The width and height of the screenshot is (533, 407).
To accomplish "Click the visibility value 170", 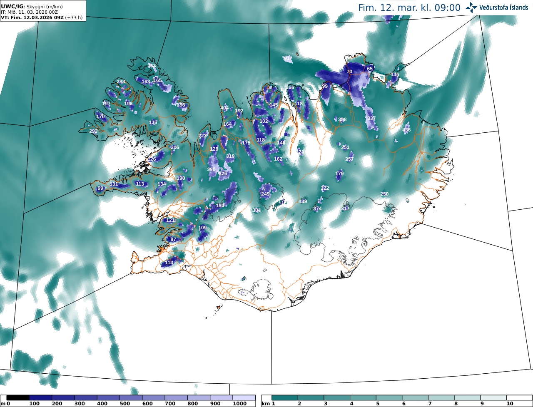I will point(100,117).
